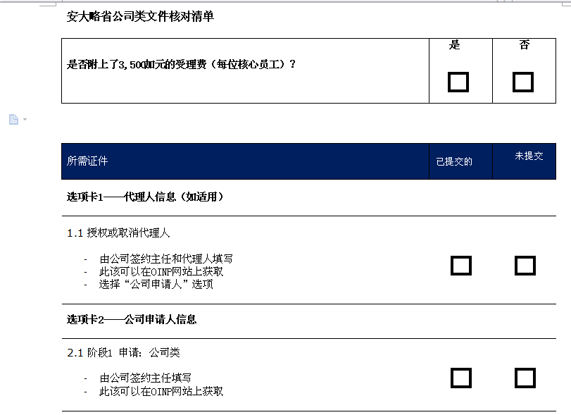
Task: Click the paste options document icon
Action: coord(14,119)
